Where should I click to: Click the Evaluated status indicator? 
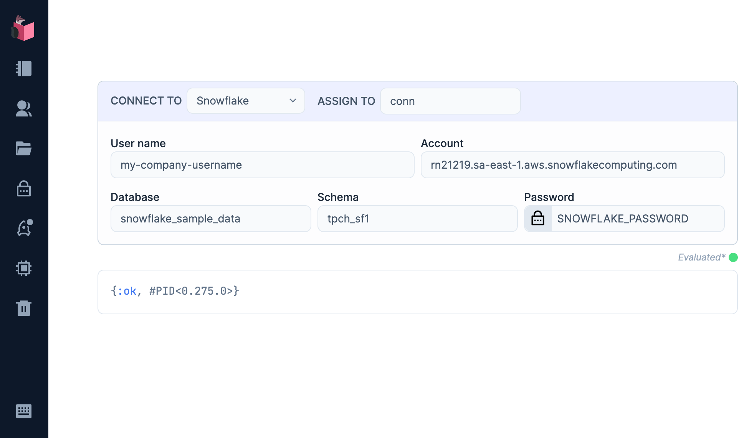[x=708, y=257]
